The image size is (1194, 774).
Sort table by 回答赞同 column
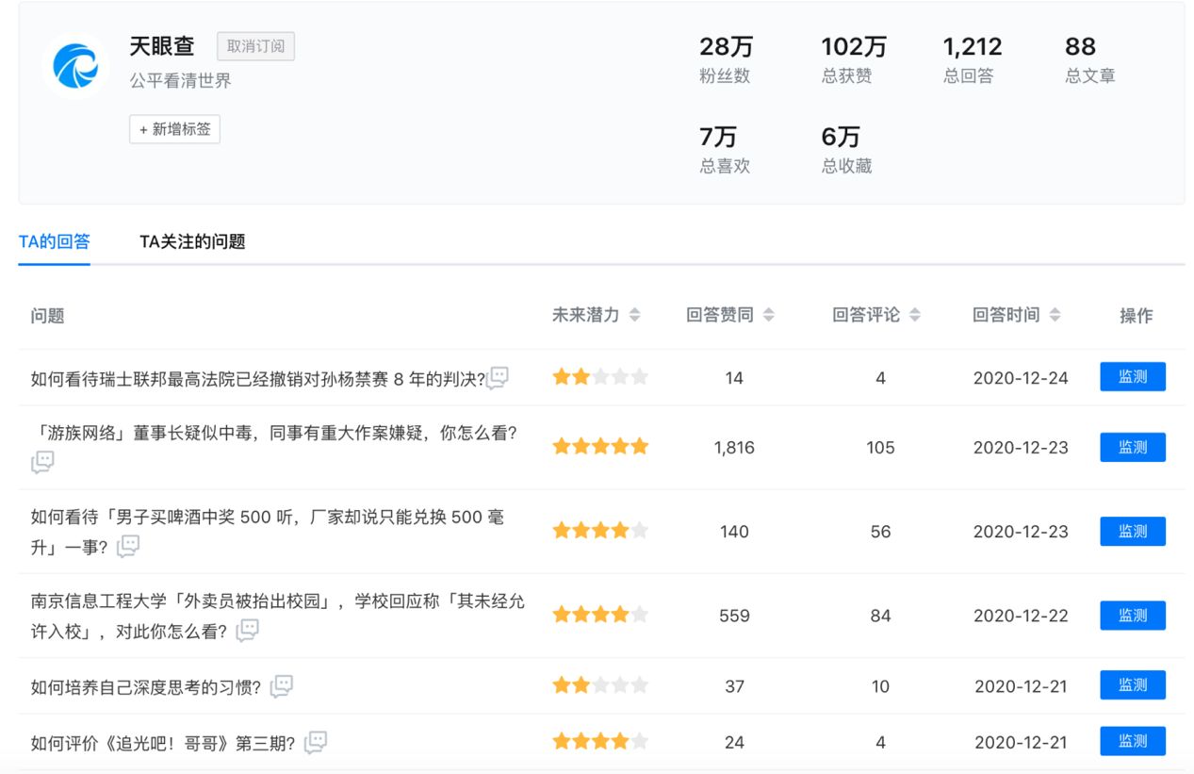pyautogui.click(x=768, y=315)
